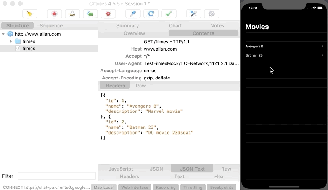The width and height of the screenshot is (328, 190).
Task: Clear the session with the broom icon
Action: pos(30,14)
